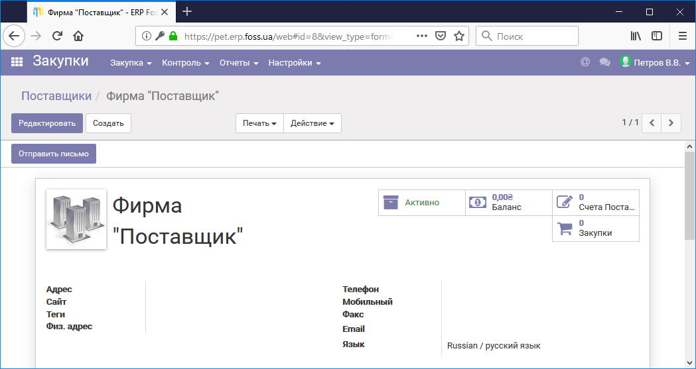
Task: Open the apps grid menu icon
Action: pos(17,62)
